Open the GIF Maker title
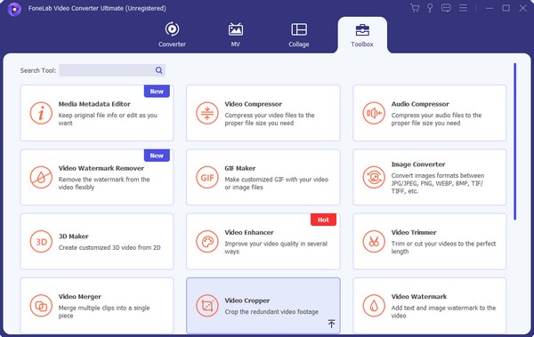The height and width of the screenshot is (337, 534). (240, 168)
